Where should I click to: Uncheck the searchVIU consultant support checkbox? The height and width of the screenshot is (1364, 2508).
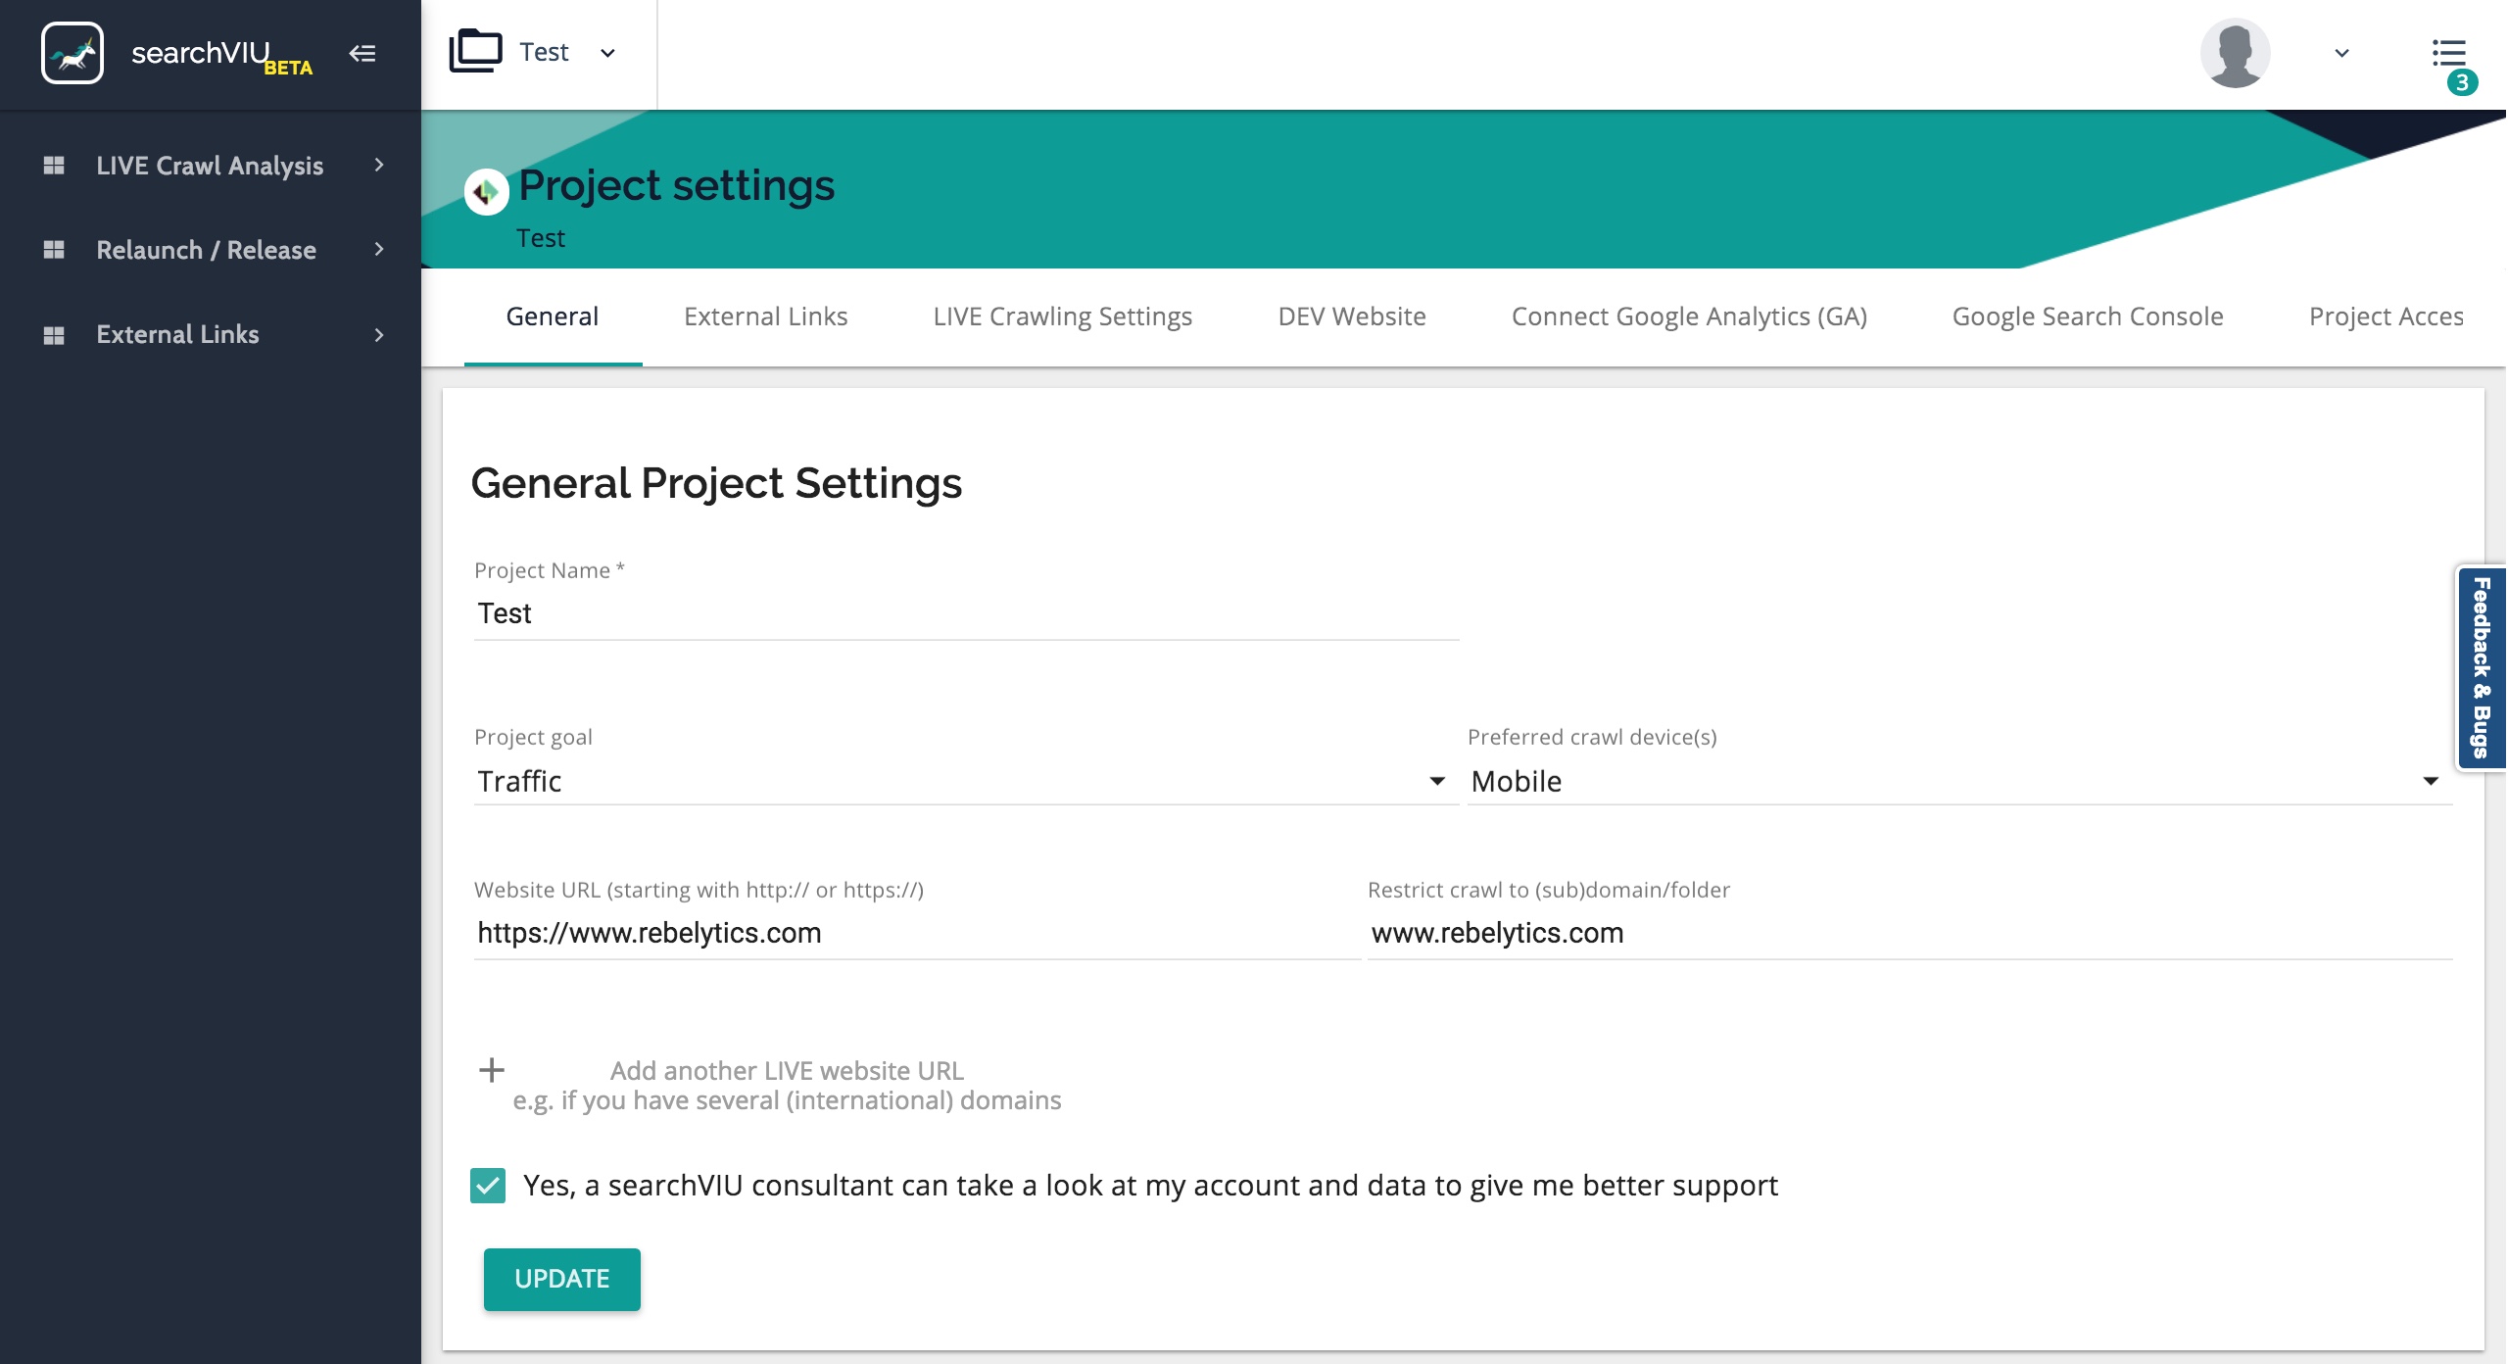coord(488,1186)
